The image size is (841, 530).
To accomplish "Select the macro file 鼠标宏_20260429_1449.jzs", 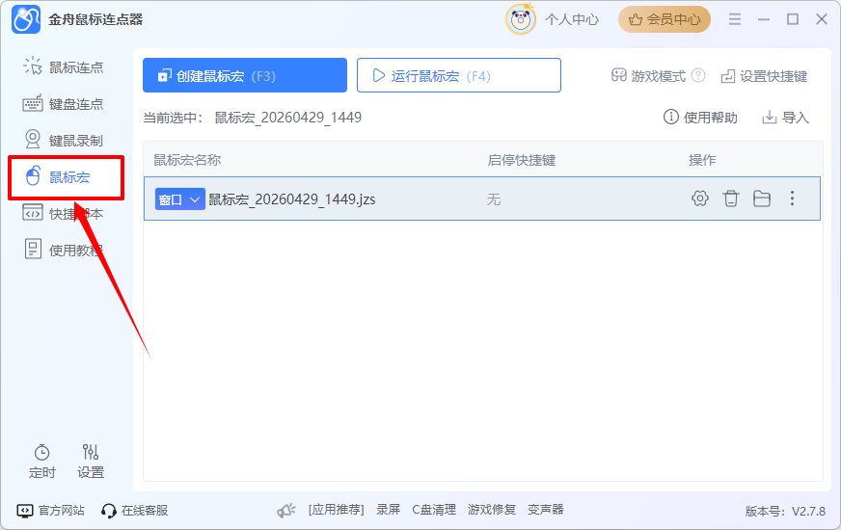I will (292, 199).
